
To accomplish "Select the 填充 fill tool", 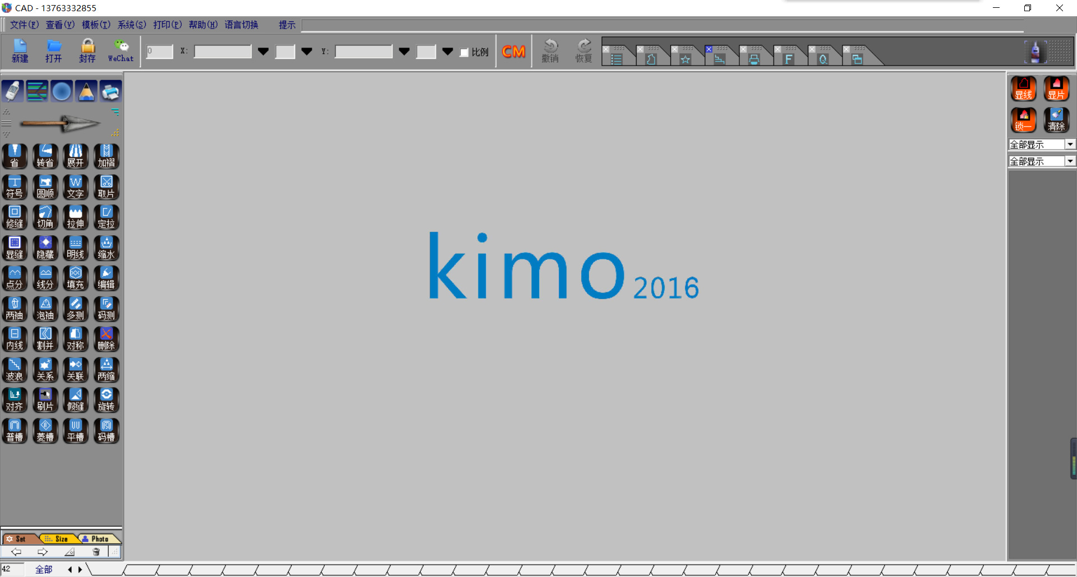I will tap(76, 278).
